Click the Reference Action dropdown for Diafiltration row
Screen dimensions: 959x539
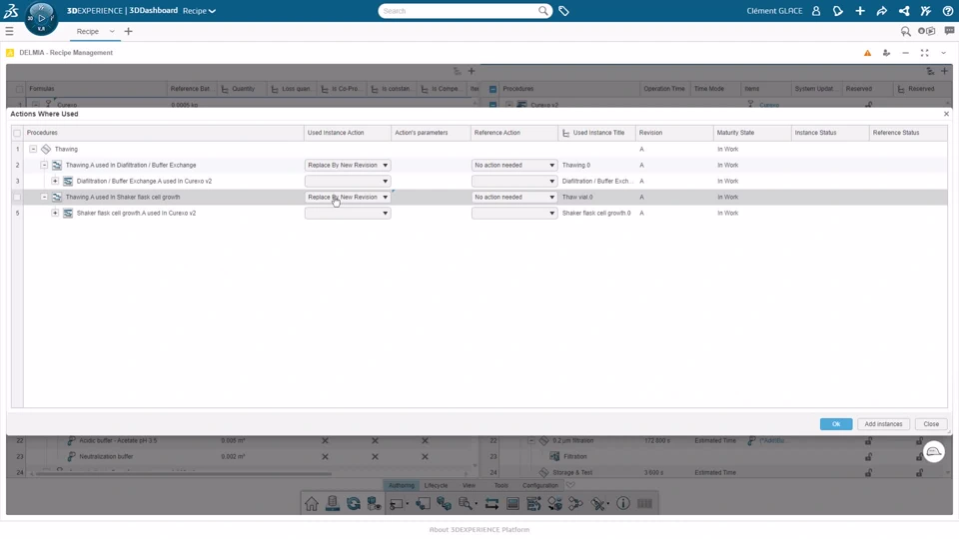pos(513,181)
